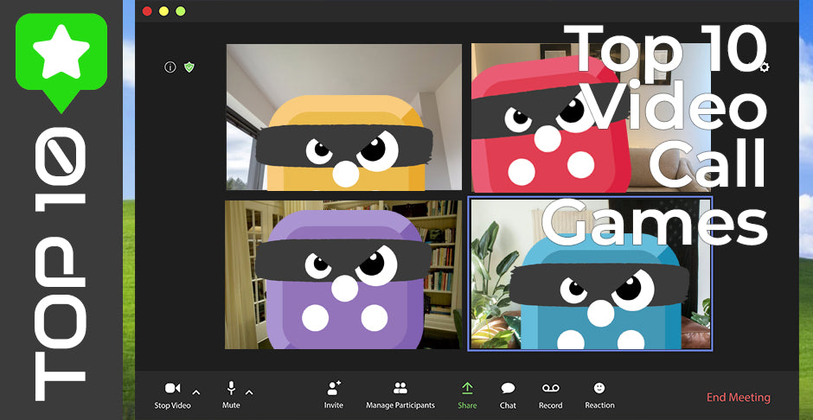
Task: Expand video options chevron beside Stop Video
Action: coord(196,392)
